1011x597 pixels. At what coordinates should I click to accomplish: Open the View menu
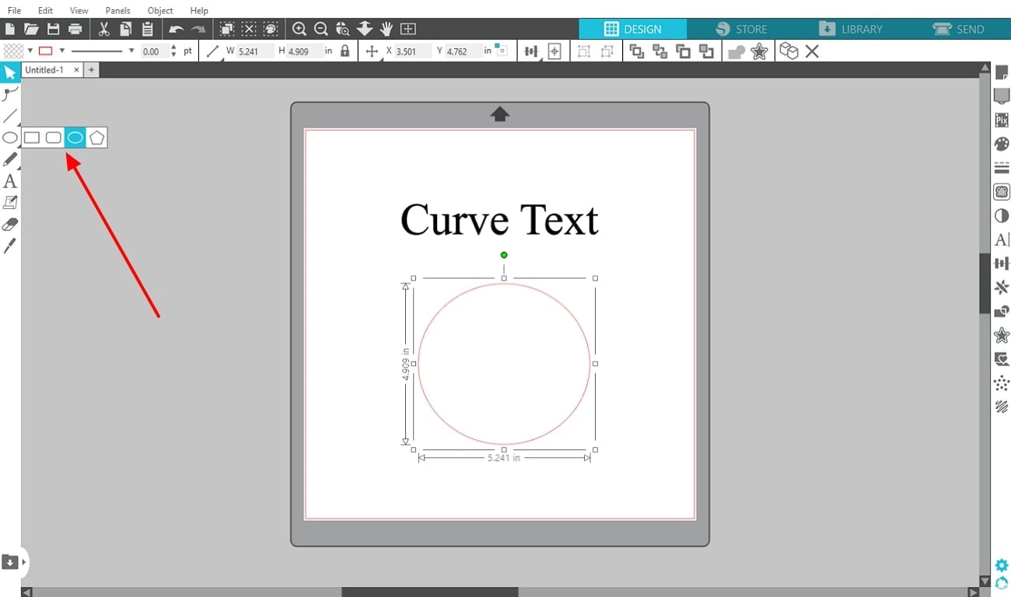[79, 11]
